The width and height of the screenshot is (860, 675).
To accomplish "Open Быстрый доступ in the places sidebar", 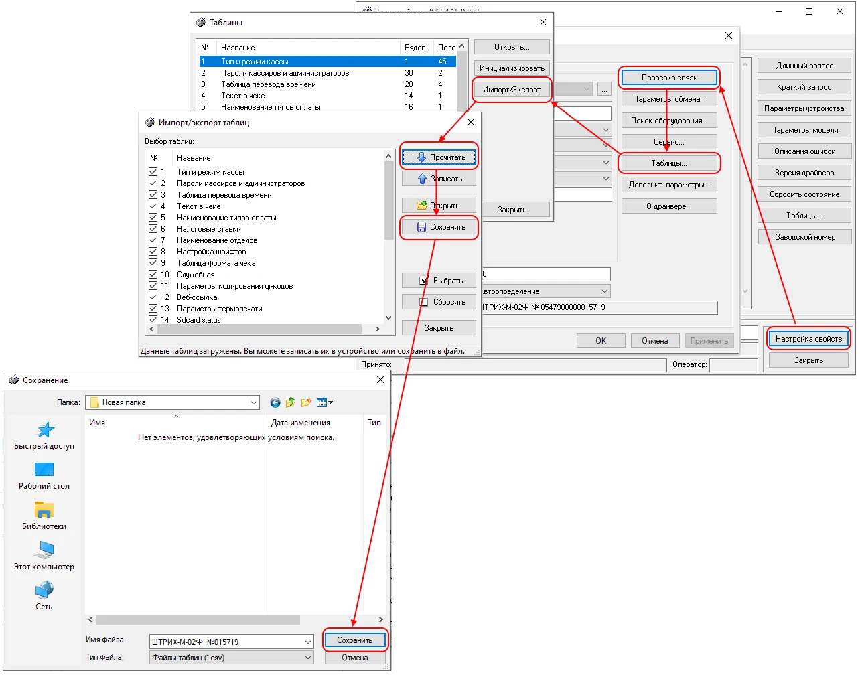I will [44, 435].
